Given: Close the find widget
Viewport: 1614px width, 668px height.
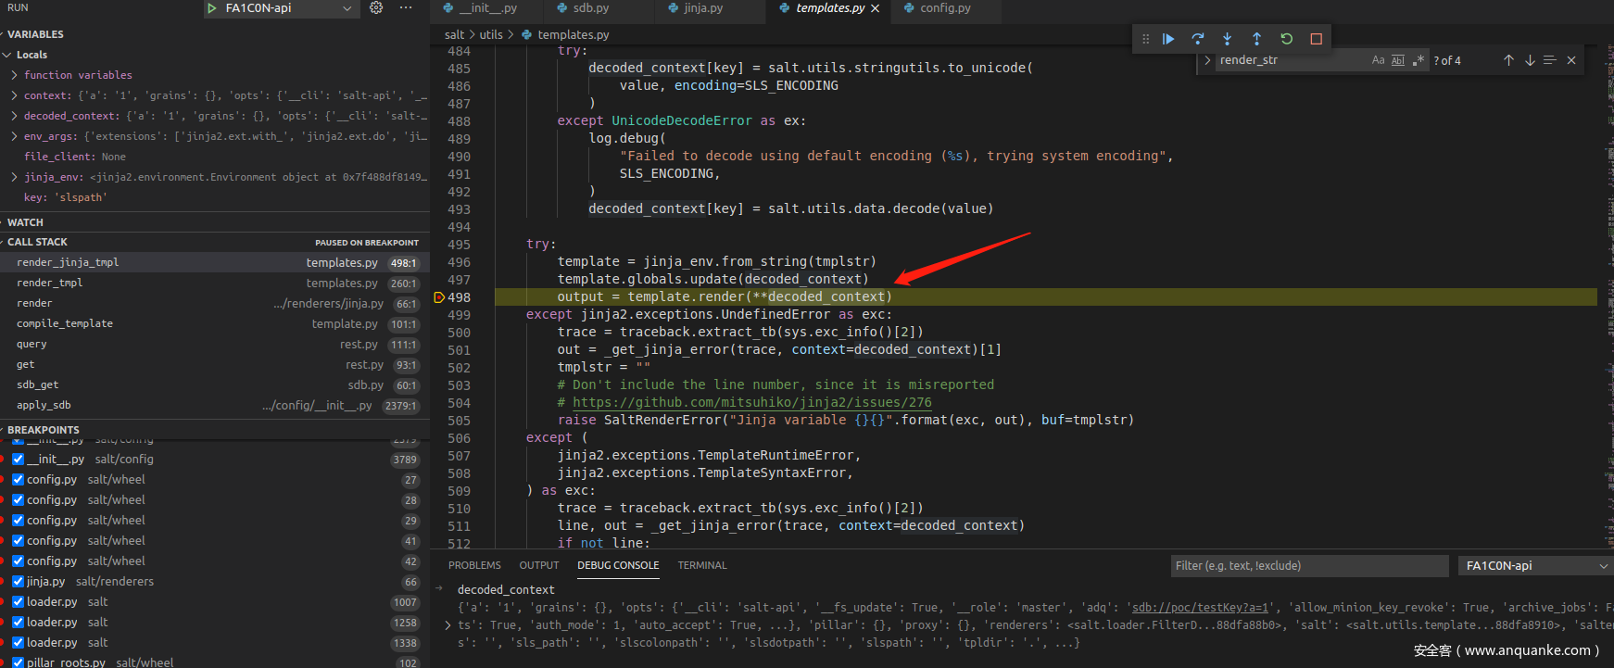Looking at the screenshot, I should pos(1571,60).
